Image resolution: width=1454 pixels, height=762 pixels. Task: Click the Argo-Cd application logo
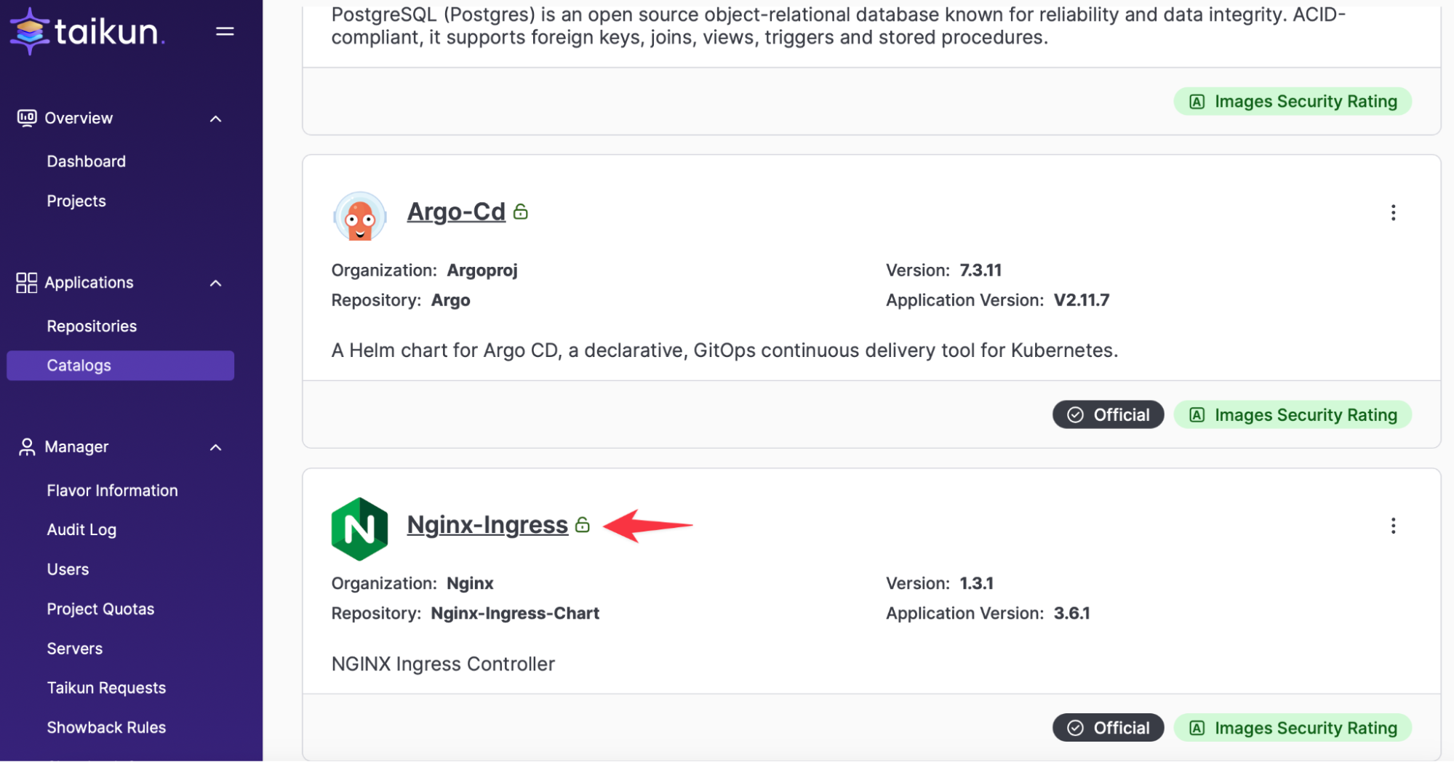click(359, 216)
